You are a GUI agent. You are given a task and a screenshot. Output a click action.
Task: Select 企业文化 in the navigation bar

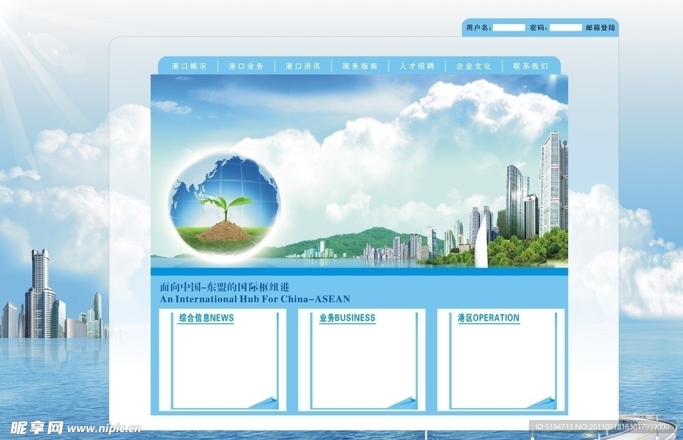coord(474,66)
